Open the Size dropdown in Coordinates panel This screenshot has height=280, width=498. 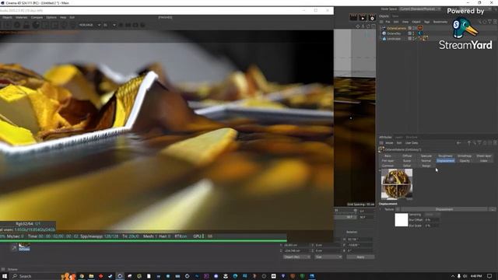coord(328,257)
